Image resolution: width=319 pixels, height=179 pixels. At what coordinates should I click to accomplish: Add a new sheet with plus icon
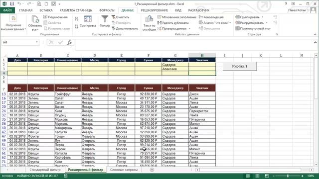pos(152,170)
